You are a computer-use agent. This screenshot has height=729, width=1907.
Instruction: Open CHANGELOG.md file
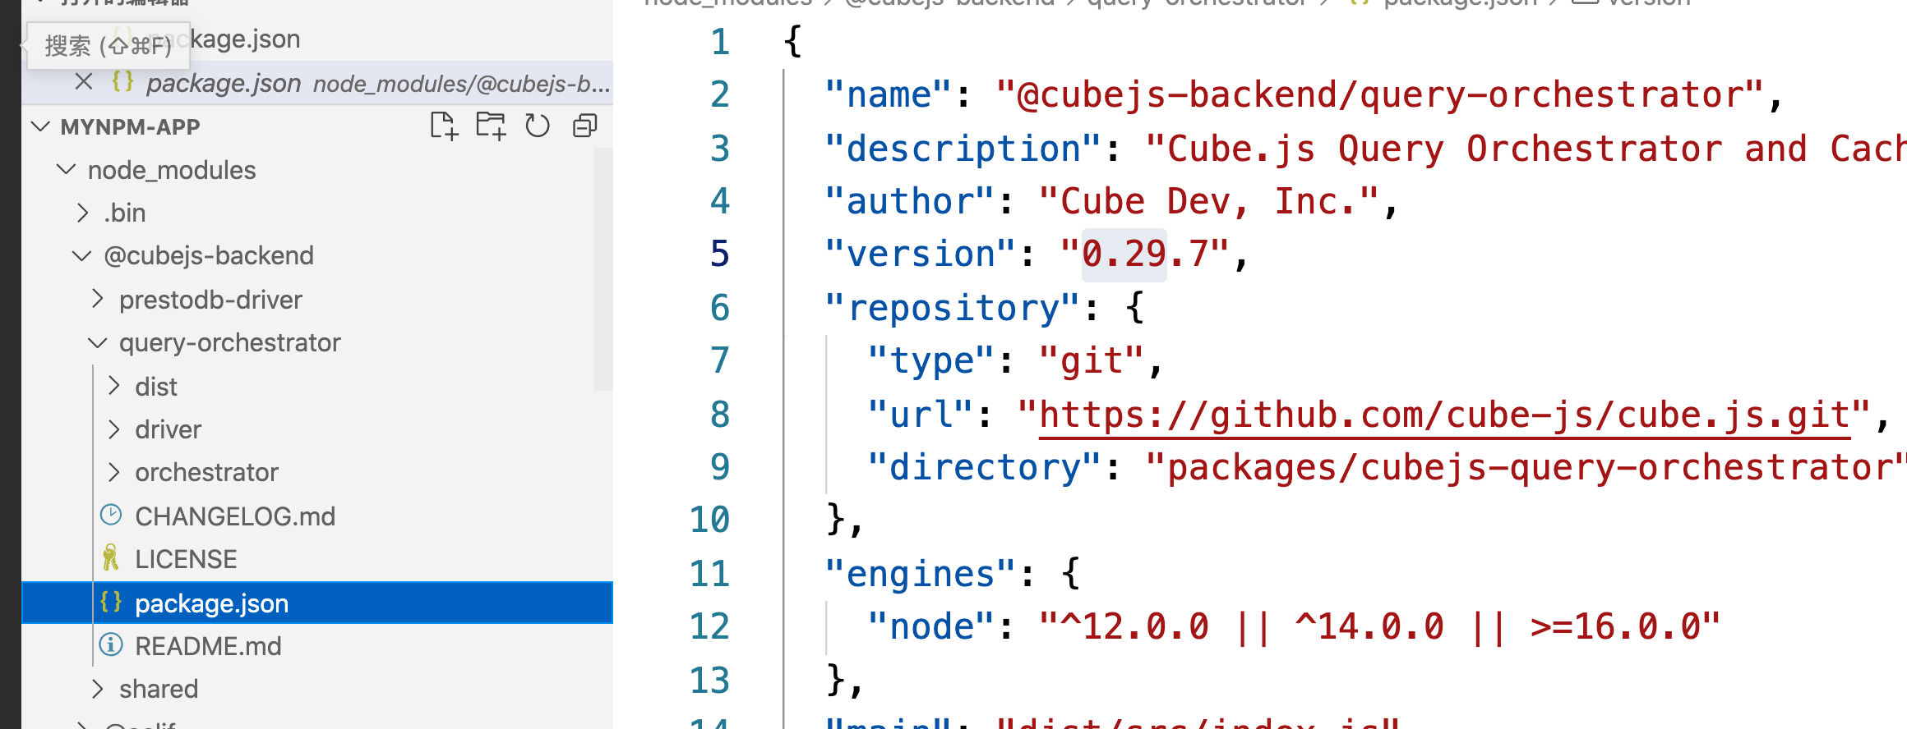click(x=235, y=516)
